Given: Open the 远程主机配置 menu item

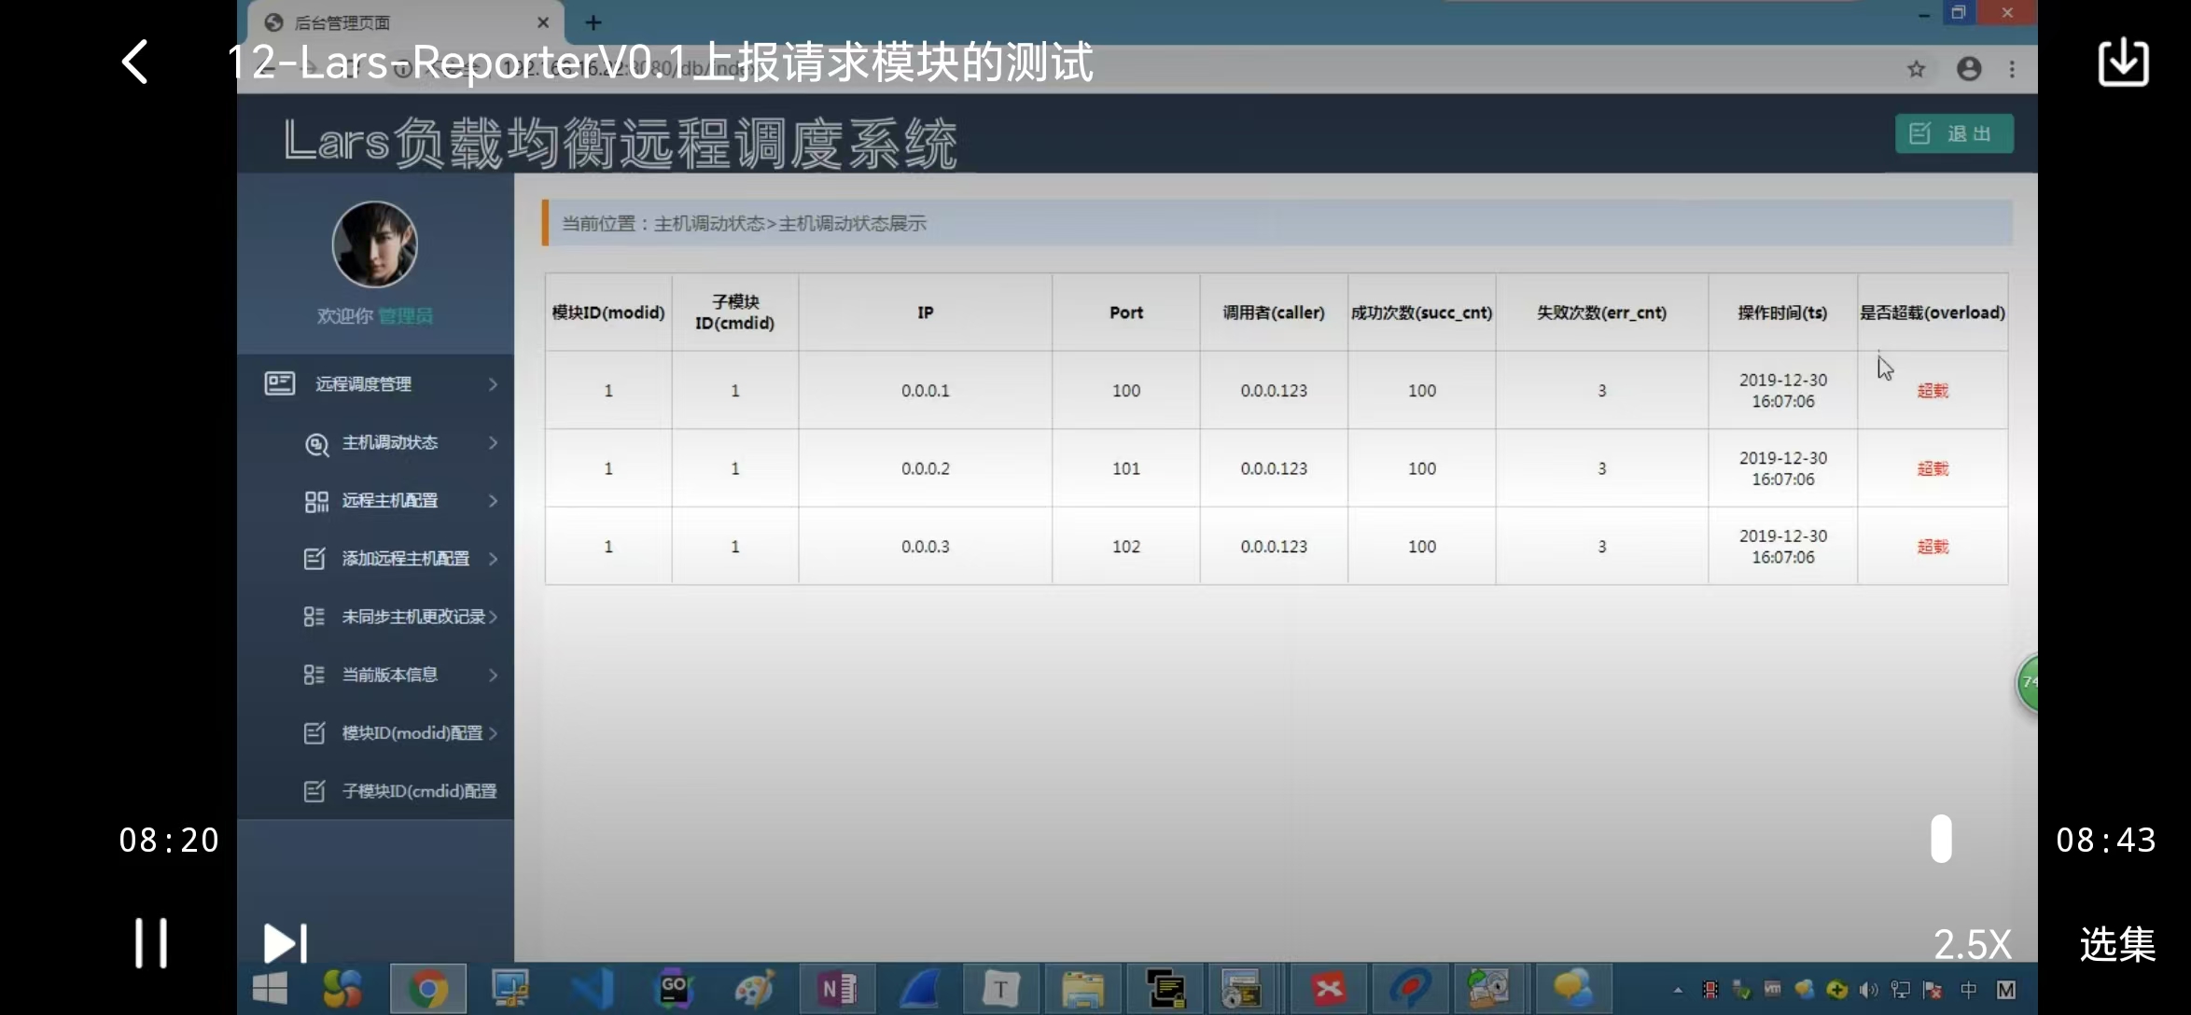Looking at the screenshot, I should click(390, 501).
